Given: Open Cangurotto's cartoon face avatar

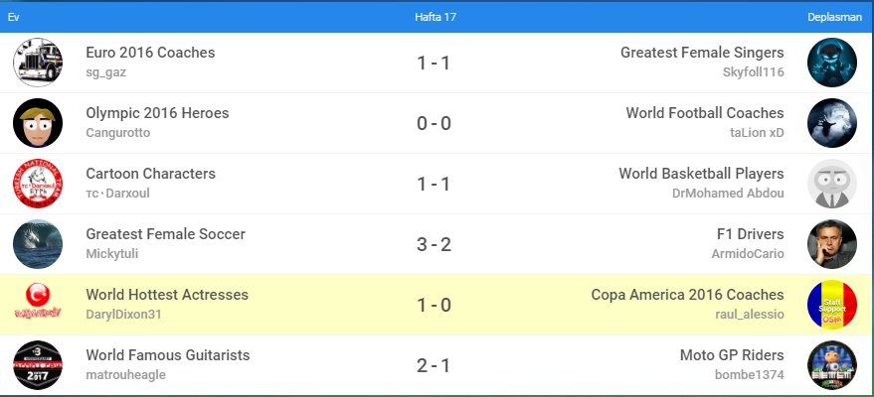Looking at the screenshot, I should tap(38, 123).
